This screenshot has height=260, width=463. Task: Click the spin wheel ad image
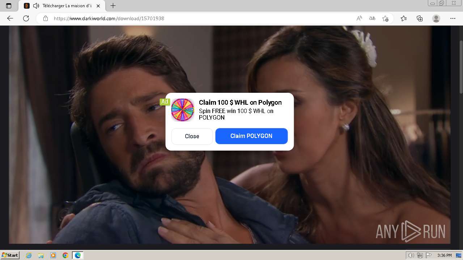click(183, 110)
